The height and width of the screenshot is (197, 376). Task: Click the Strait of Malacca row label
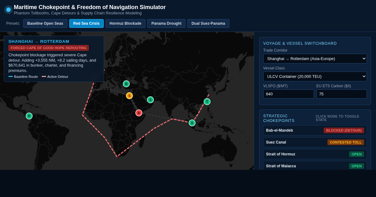[281, 166]
